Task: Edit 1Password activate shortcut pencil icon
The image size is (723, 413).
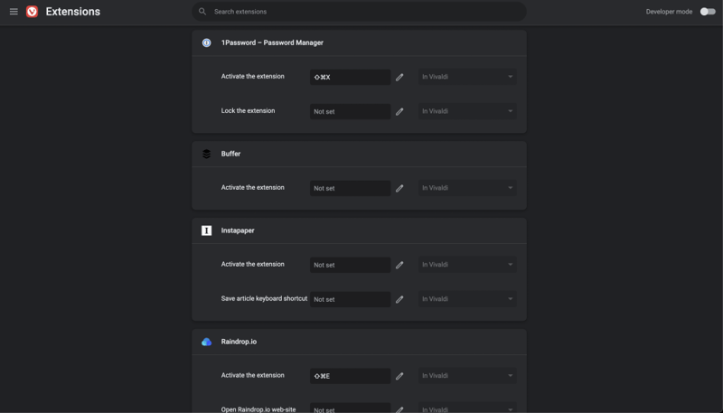Action: click(x=399, y=78)
